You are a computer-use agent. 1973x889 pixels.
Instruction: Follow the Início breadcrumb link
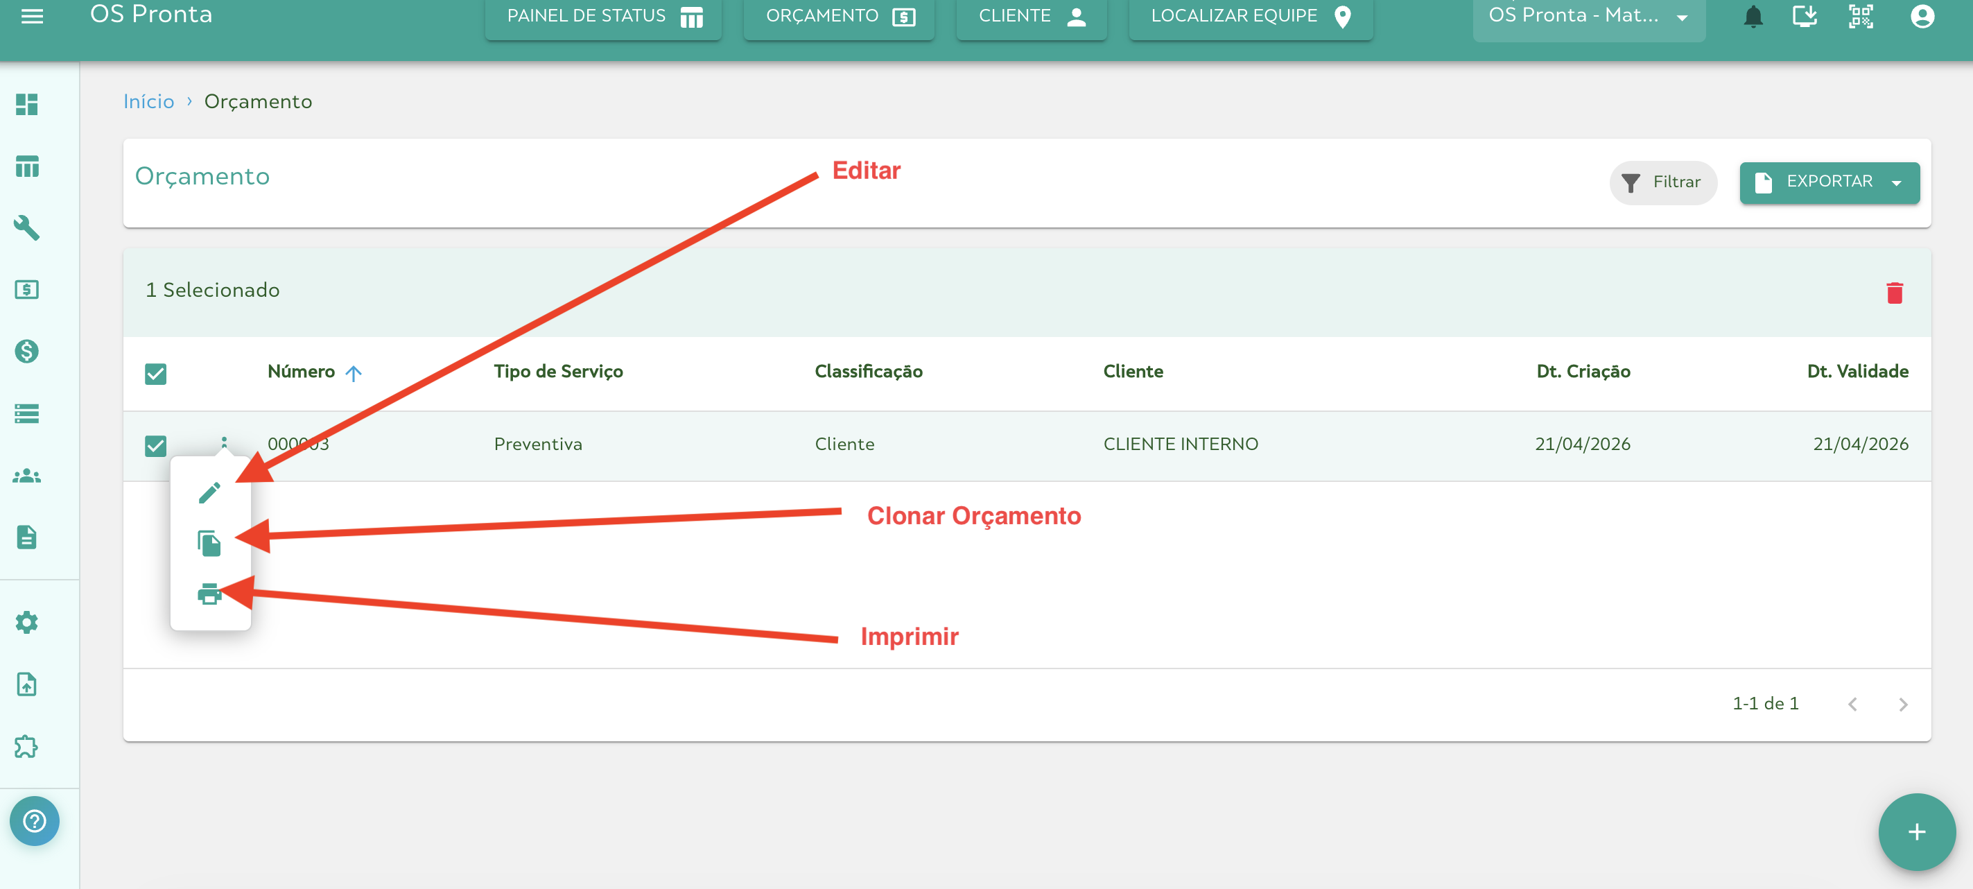click(148, 101)
